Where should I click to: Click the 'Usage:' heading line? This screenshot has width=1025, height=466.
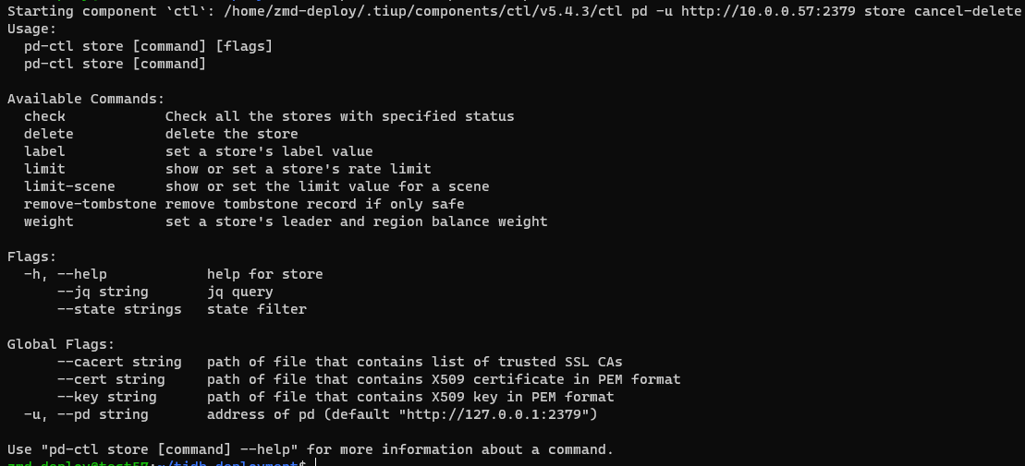click(31, 29)
